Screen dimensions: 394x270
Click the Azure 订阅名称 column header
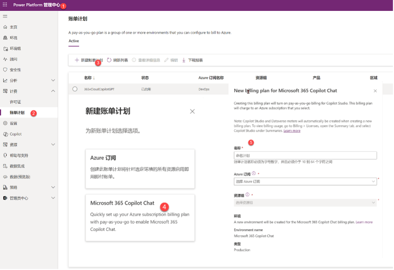211,78
